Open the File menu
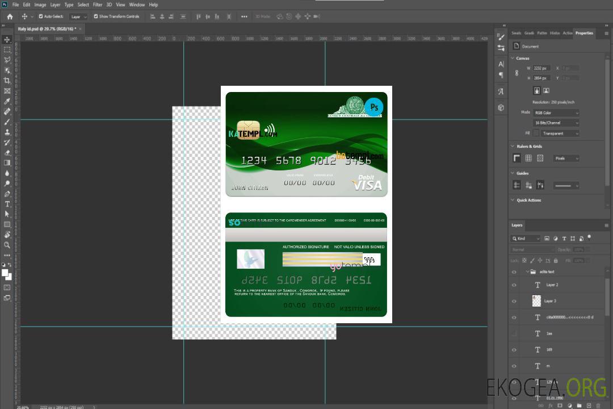 (x=16, y=5)
